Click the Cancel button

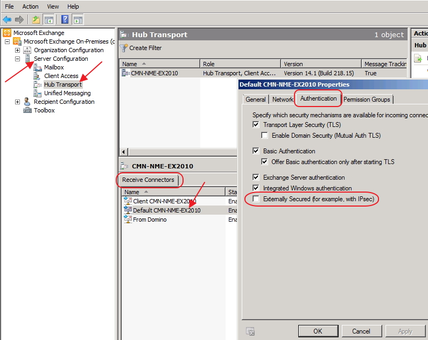361,331
